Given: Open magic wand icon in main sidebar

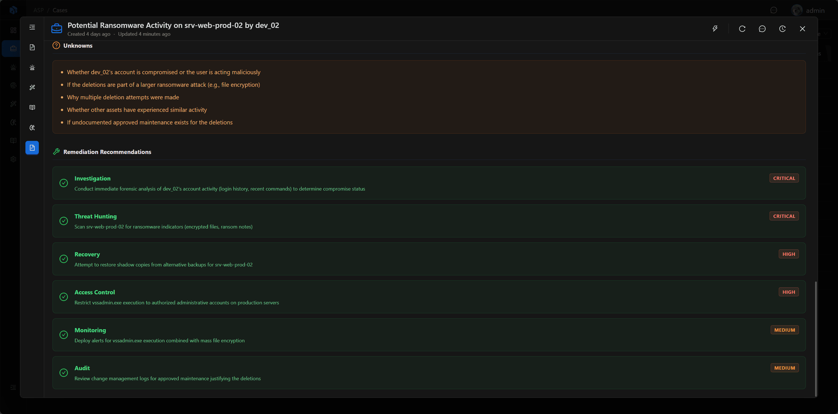Looking at the screenshot, I should pyautogui.click(x=13, y=104).
